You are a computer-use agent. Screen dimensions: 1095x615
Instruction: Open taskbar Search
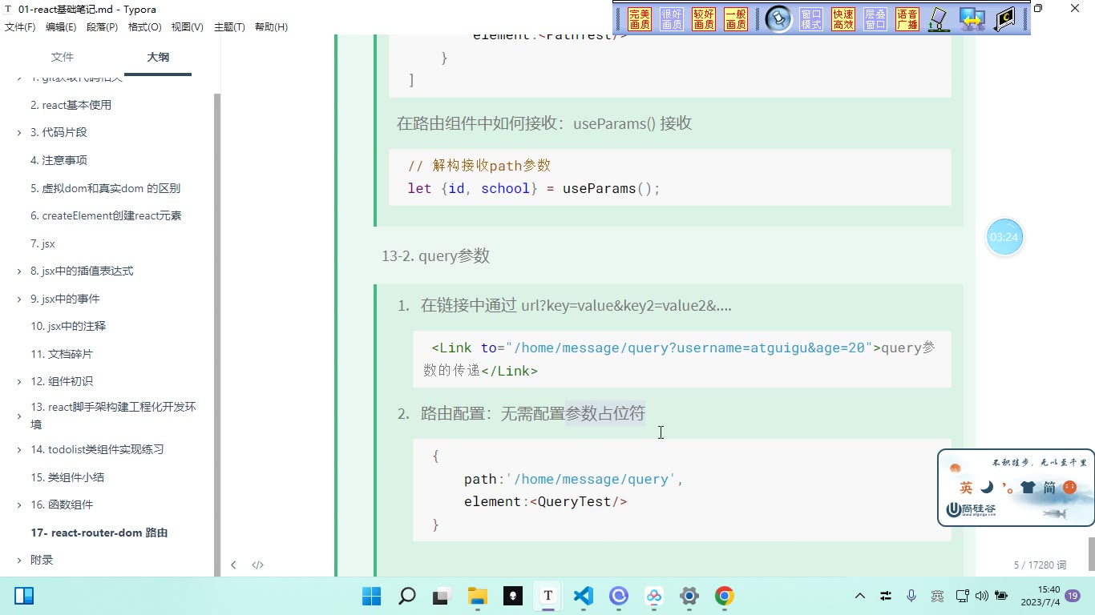[406, 596]
